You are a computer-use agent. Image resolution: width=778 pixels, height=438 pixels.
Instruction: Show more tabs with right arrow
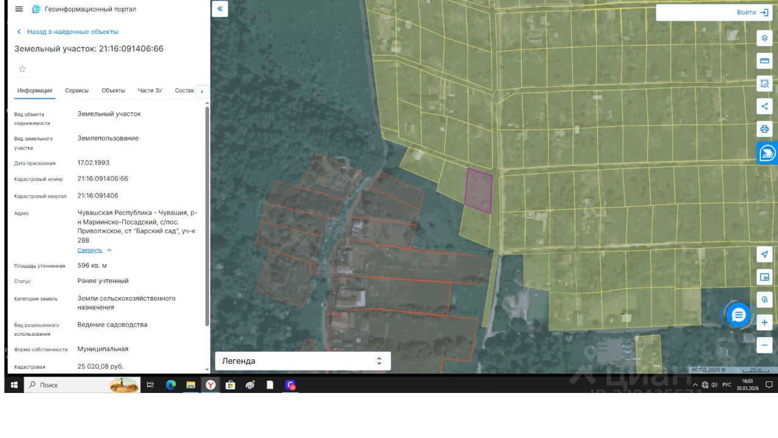202,91
